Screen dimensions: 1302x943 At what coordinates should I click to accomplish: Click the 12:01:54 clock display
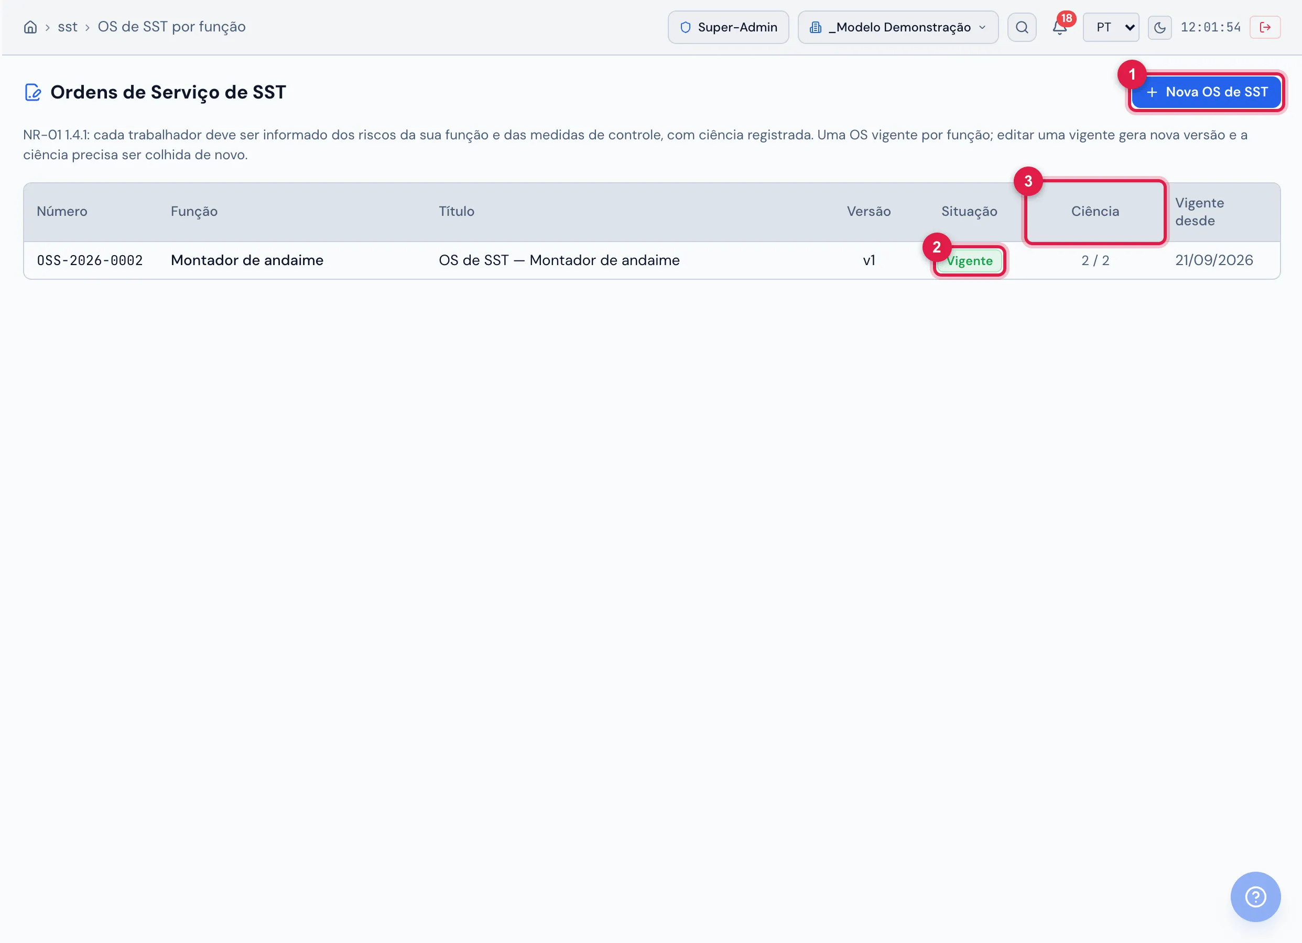(1210, 27)
